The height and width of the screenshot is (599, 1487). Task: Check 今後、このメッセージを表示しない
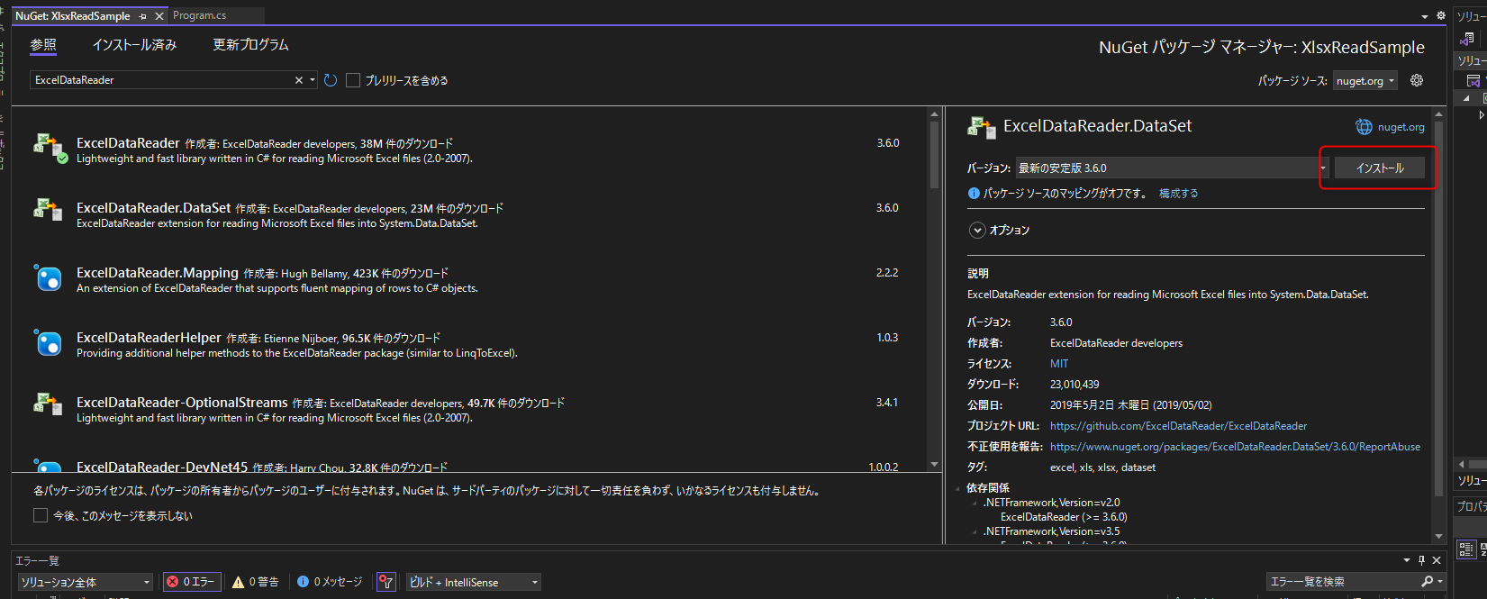(x=41, y=515)
